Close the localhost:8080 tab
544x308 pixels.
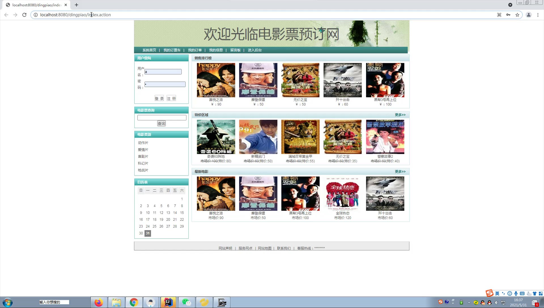pos(66,5)
